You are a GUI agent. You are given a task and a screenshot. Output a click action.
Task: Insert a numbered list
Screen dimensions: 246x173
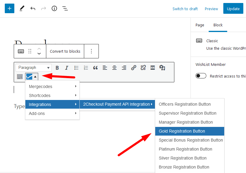point(86,68)
